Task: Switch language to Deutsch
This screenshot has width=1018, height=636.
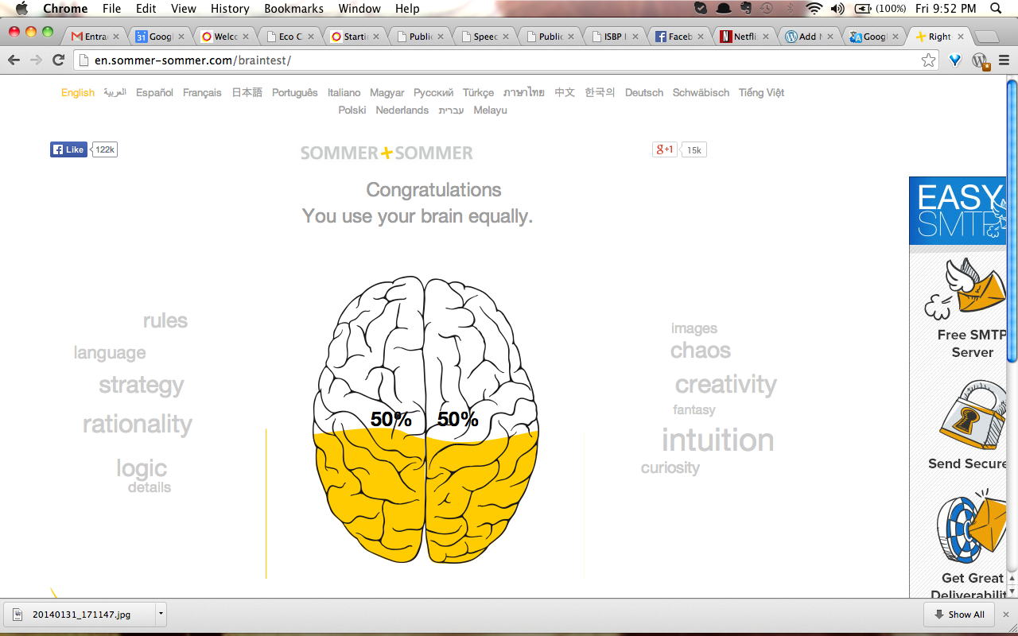Action: pyautogui.click(x=643, y=93)
